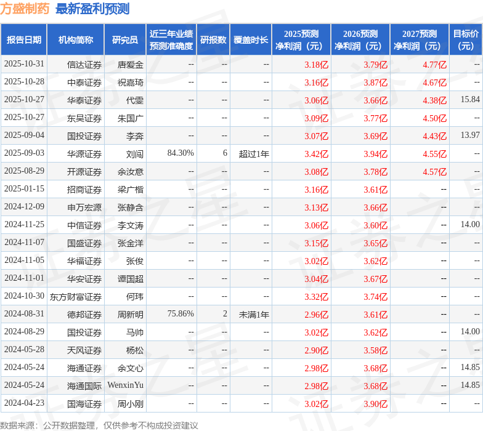Click researcher 李文涛
Viewport: 483px width, 431px height.
click(x=131, y=225)
